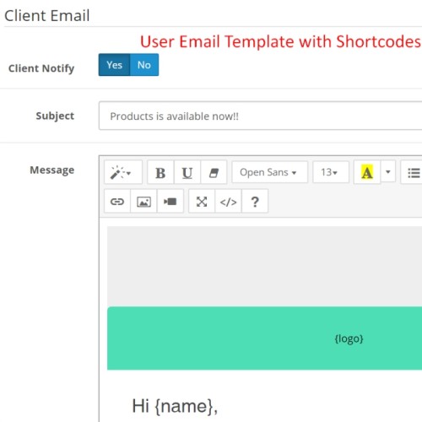Apply underline formatting
This screenshot has width=422, height=422.
(187, 172)
